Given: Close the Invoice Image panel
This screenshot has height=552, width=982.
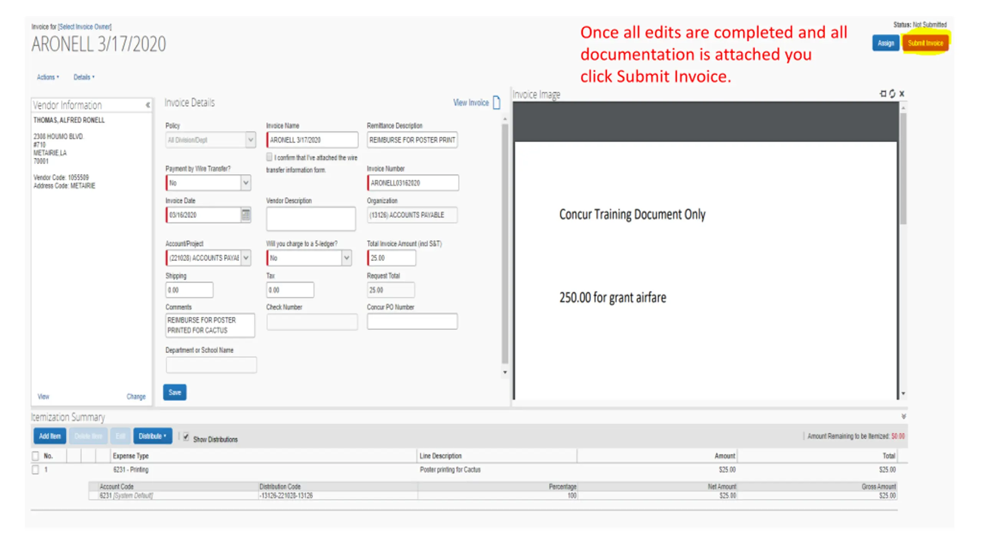Looking at the screenshot, I should (902, 94).
